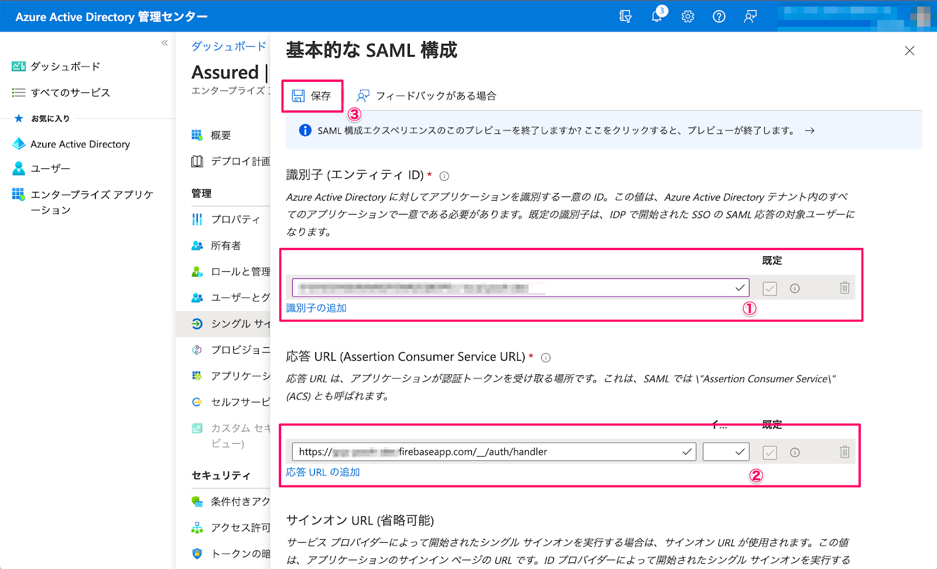
Task: Click 識別子の追加 link
Action: tap(316, 308)
